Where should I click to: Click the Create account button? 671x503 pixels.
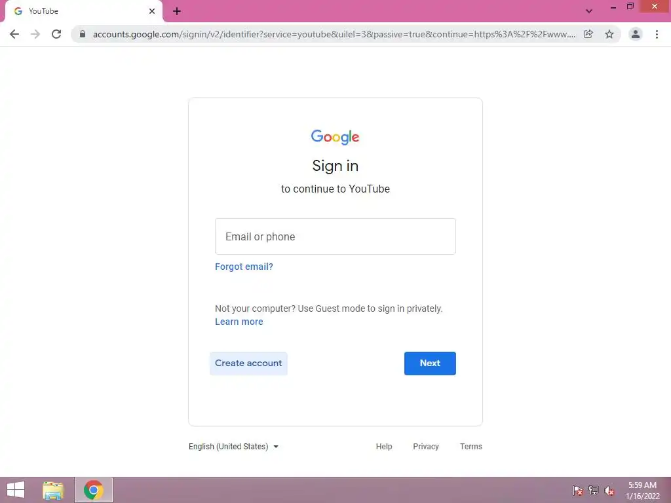click(x=248, y=363)
